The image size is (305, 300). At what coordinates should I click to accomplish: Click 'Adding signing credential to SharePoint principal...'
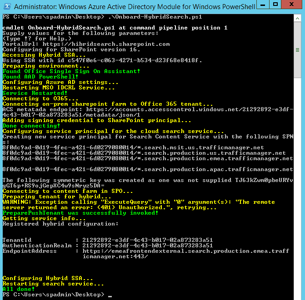tap(97, 120)
